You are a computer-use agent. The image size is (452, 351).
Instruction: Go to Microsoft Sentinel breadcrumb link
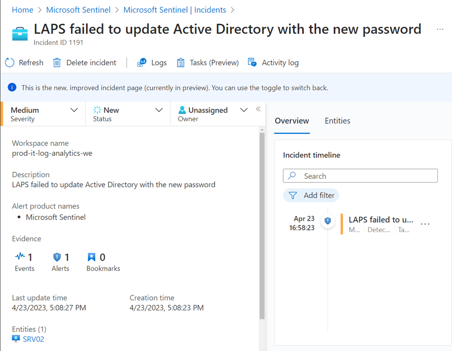78,10
